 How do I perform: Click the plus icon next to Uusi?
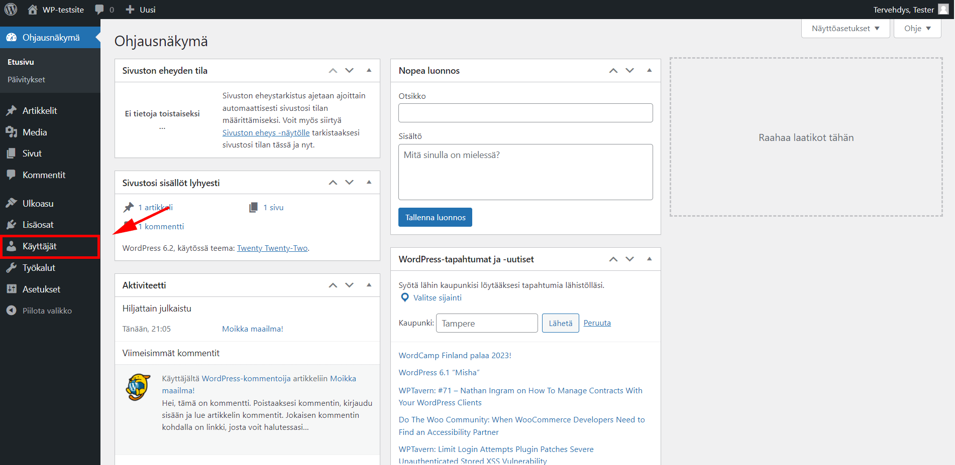[130, 10]
